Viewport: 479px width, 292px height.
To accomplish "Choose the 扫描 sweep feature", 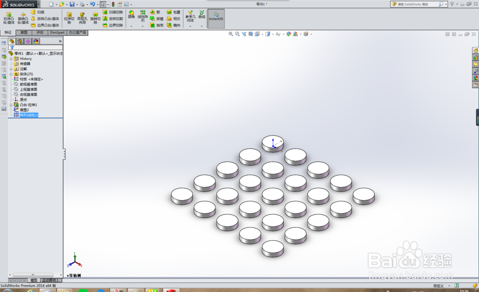I will click(38, 12).
